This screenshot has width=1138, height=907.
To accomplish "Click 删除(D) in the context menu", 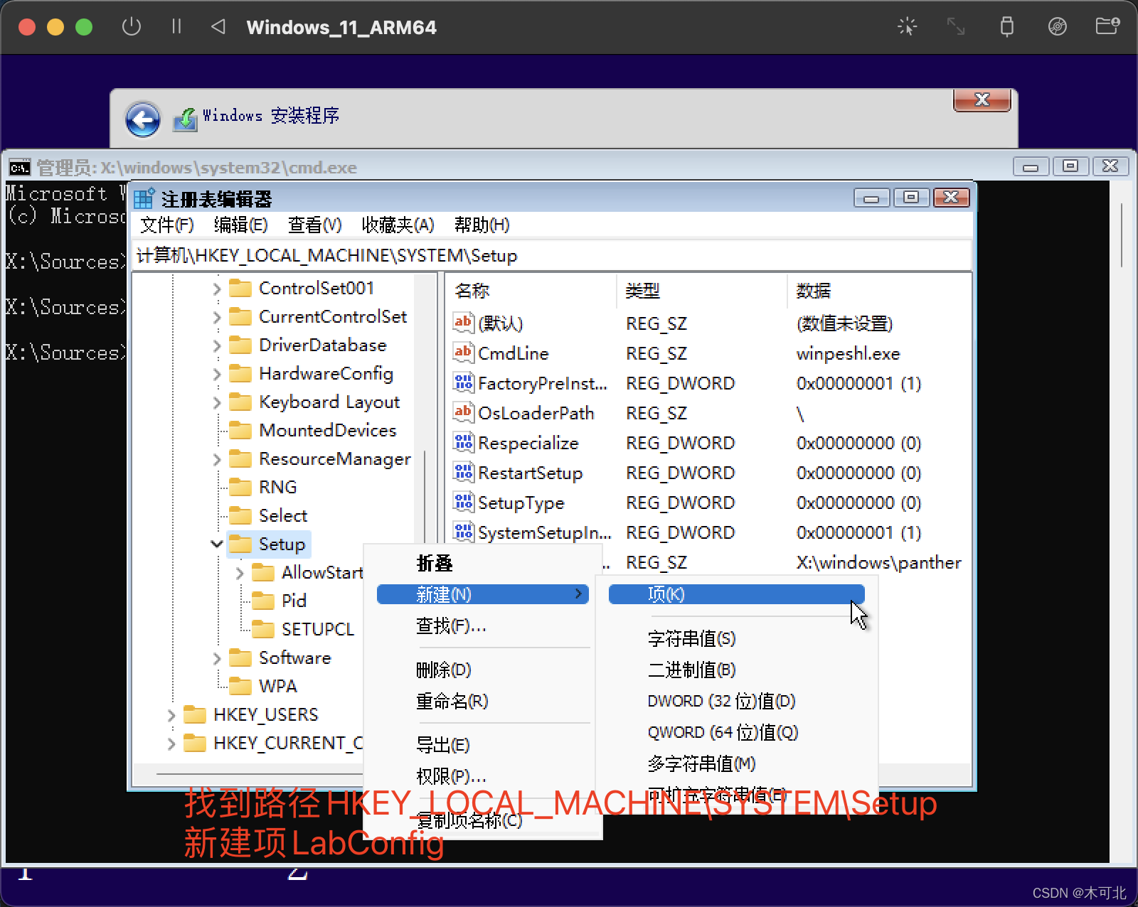I will click(x=444, y=670).
